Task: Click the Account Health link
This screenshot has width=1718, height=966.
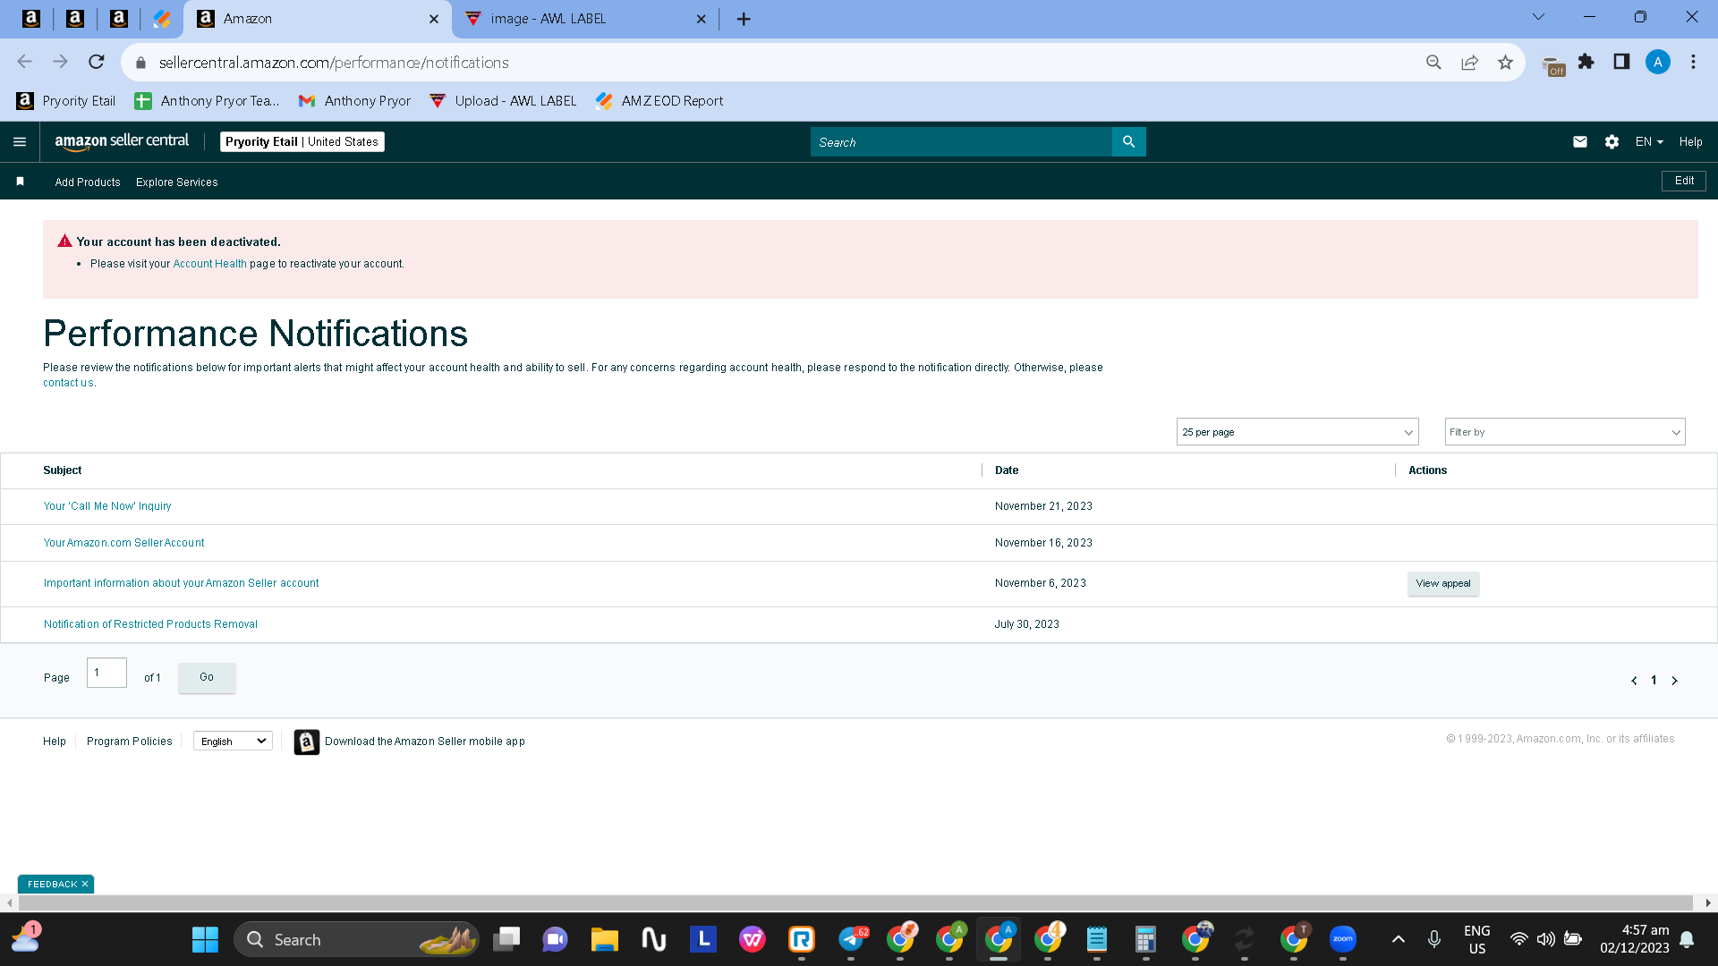Action: coord(209,264)
